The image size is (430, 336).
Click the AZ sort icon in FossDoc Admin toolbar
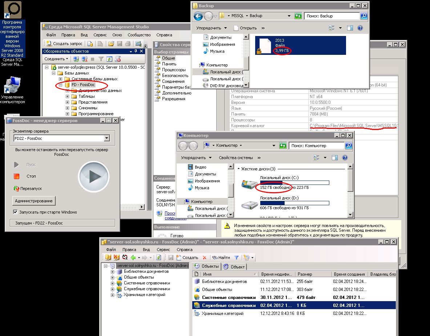click(125, 257)
